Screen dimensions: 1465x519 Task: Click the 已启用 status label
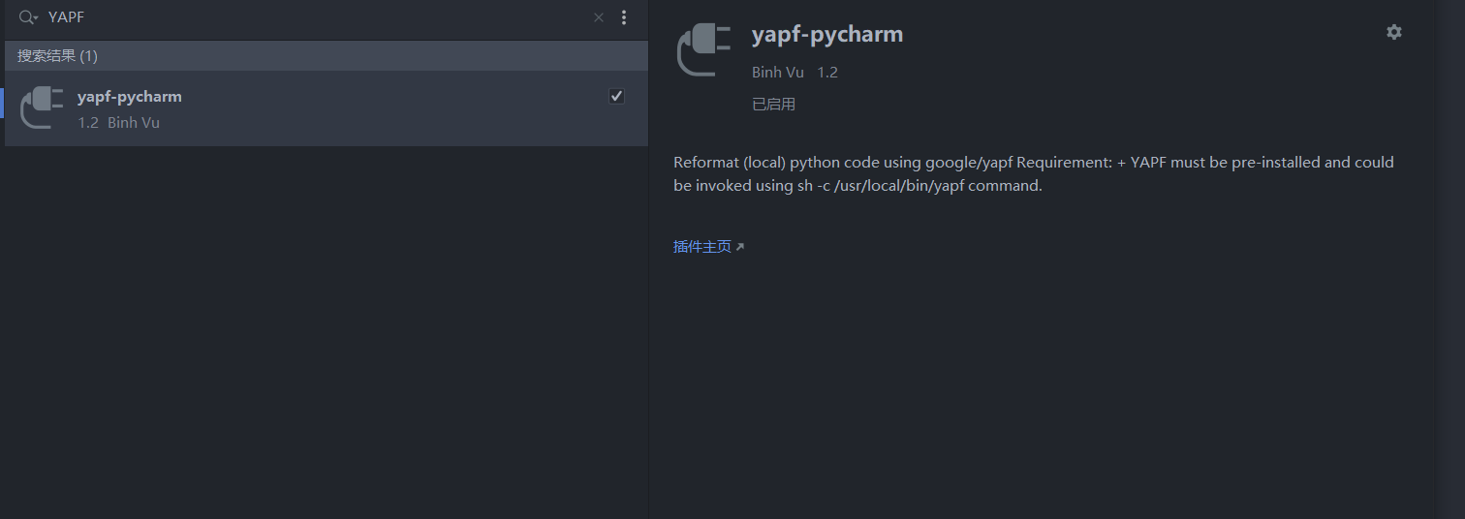pyautogui.click(x=773, y=104)
